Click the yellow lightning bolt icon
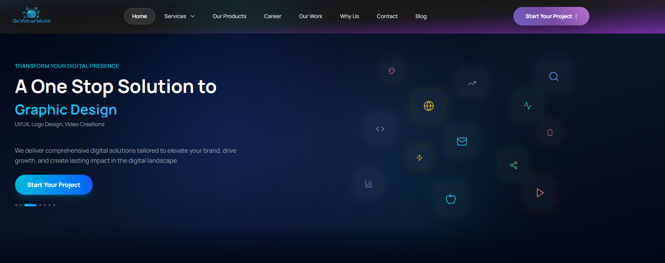665x263 pixels. (420, 158)
